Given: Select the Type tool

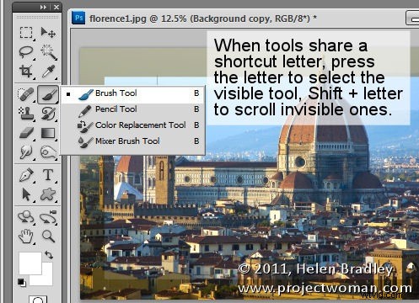Looking at the screenshot, I should click(x=48, y=175).
